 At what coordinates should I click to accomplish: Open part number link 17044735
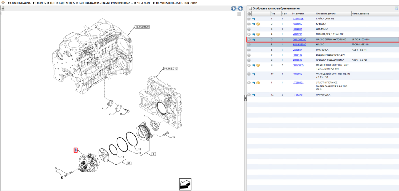coord(298,19)
